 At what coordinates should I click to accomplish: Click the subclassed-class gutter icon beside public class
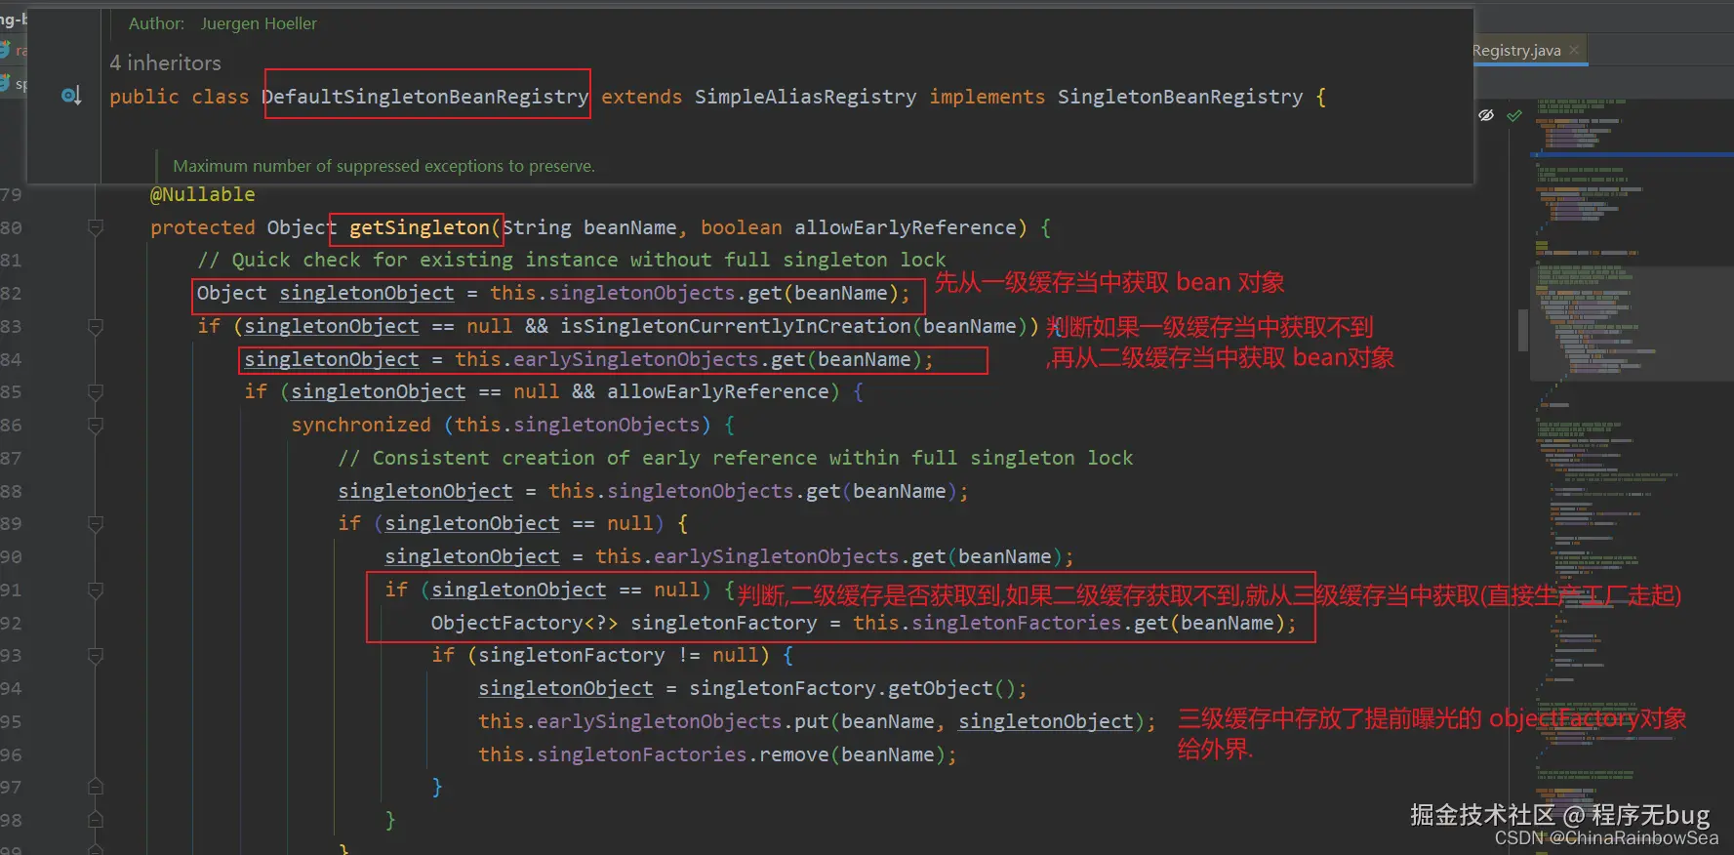pos(71,96)
